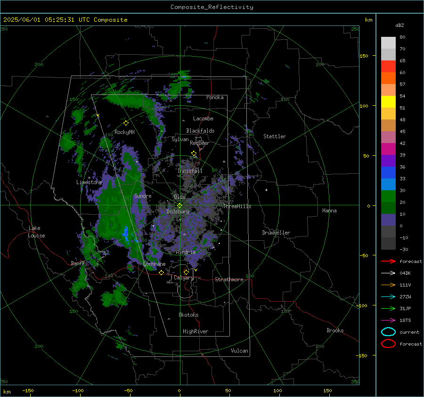Image resolution: width=424 pixels, height=397 pixels.
Task: Click the Composite_Reflectivity title
Action: pos(212,7)
